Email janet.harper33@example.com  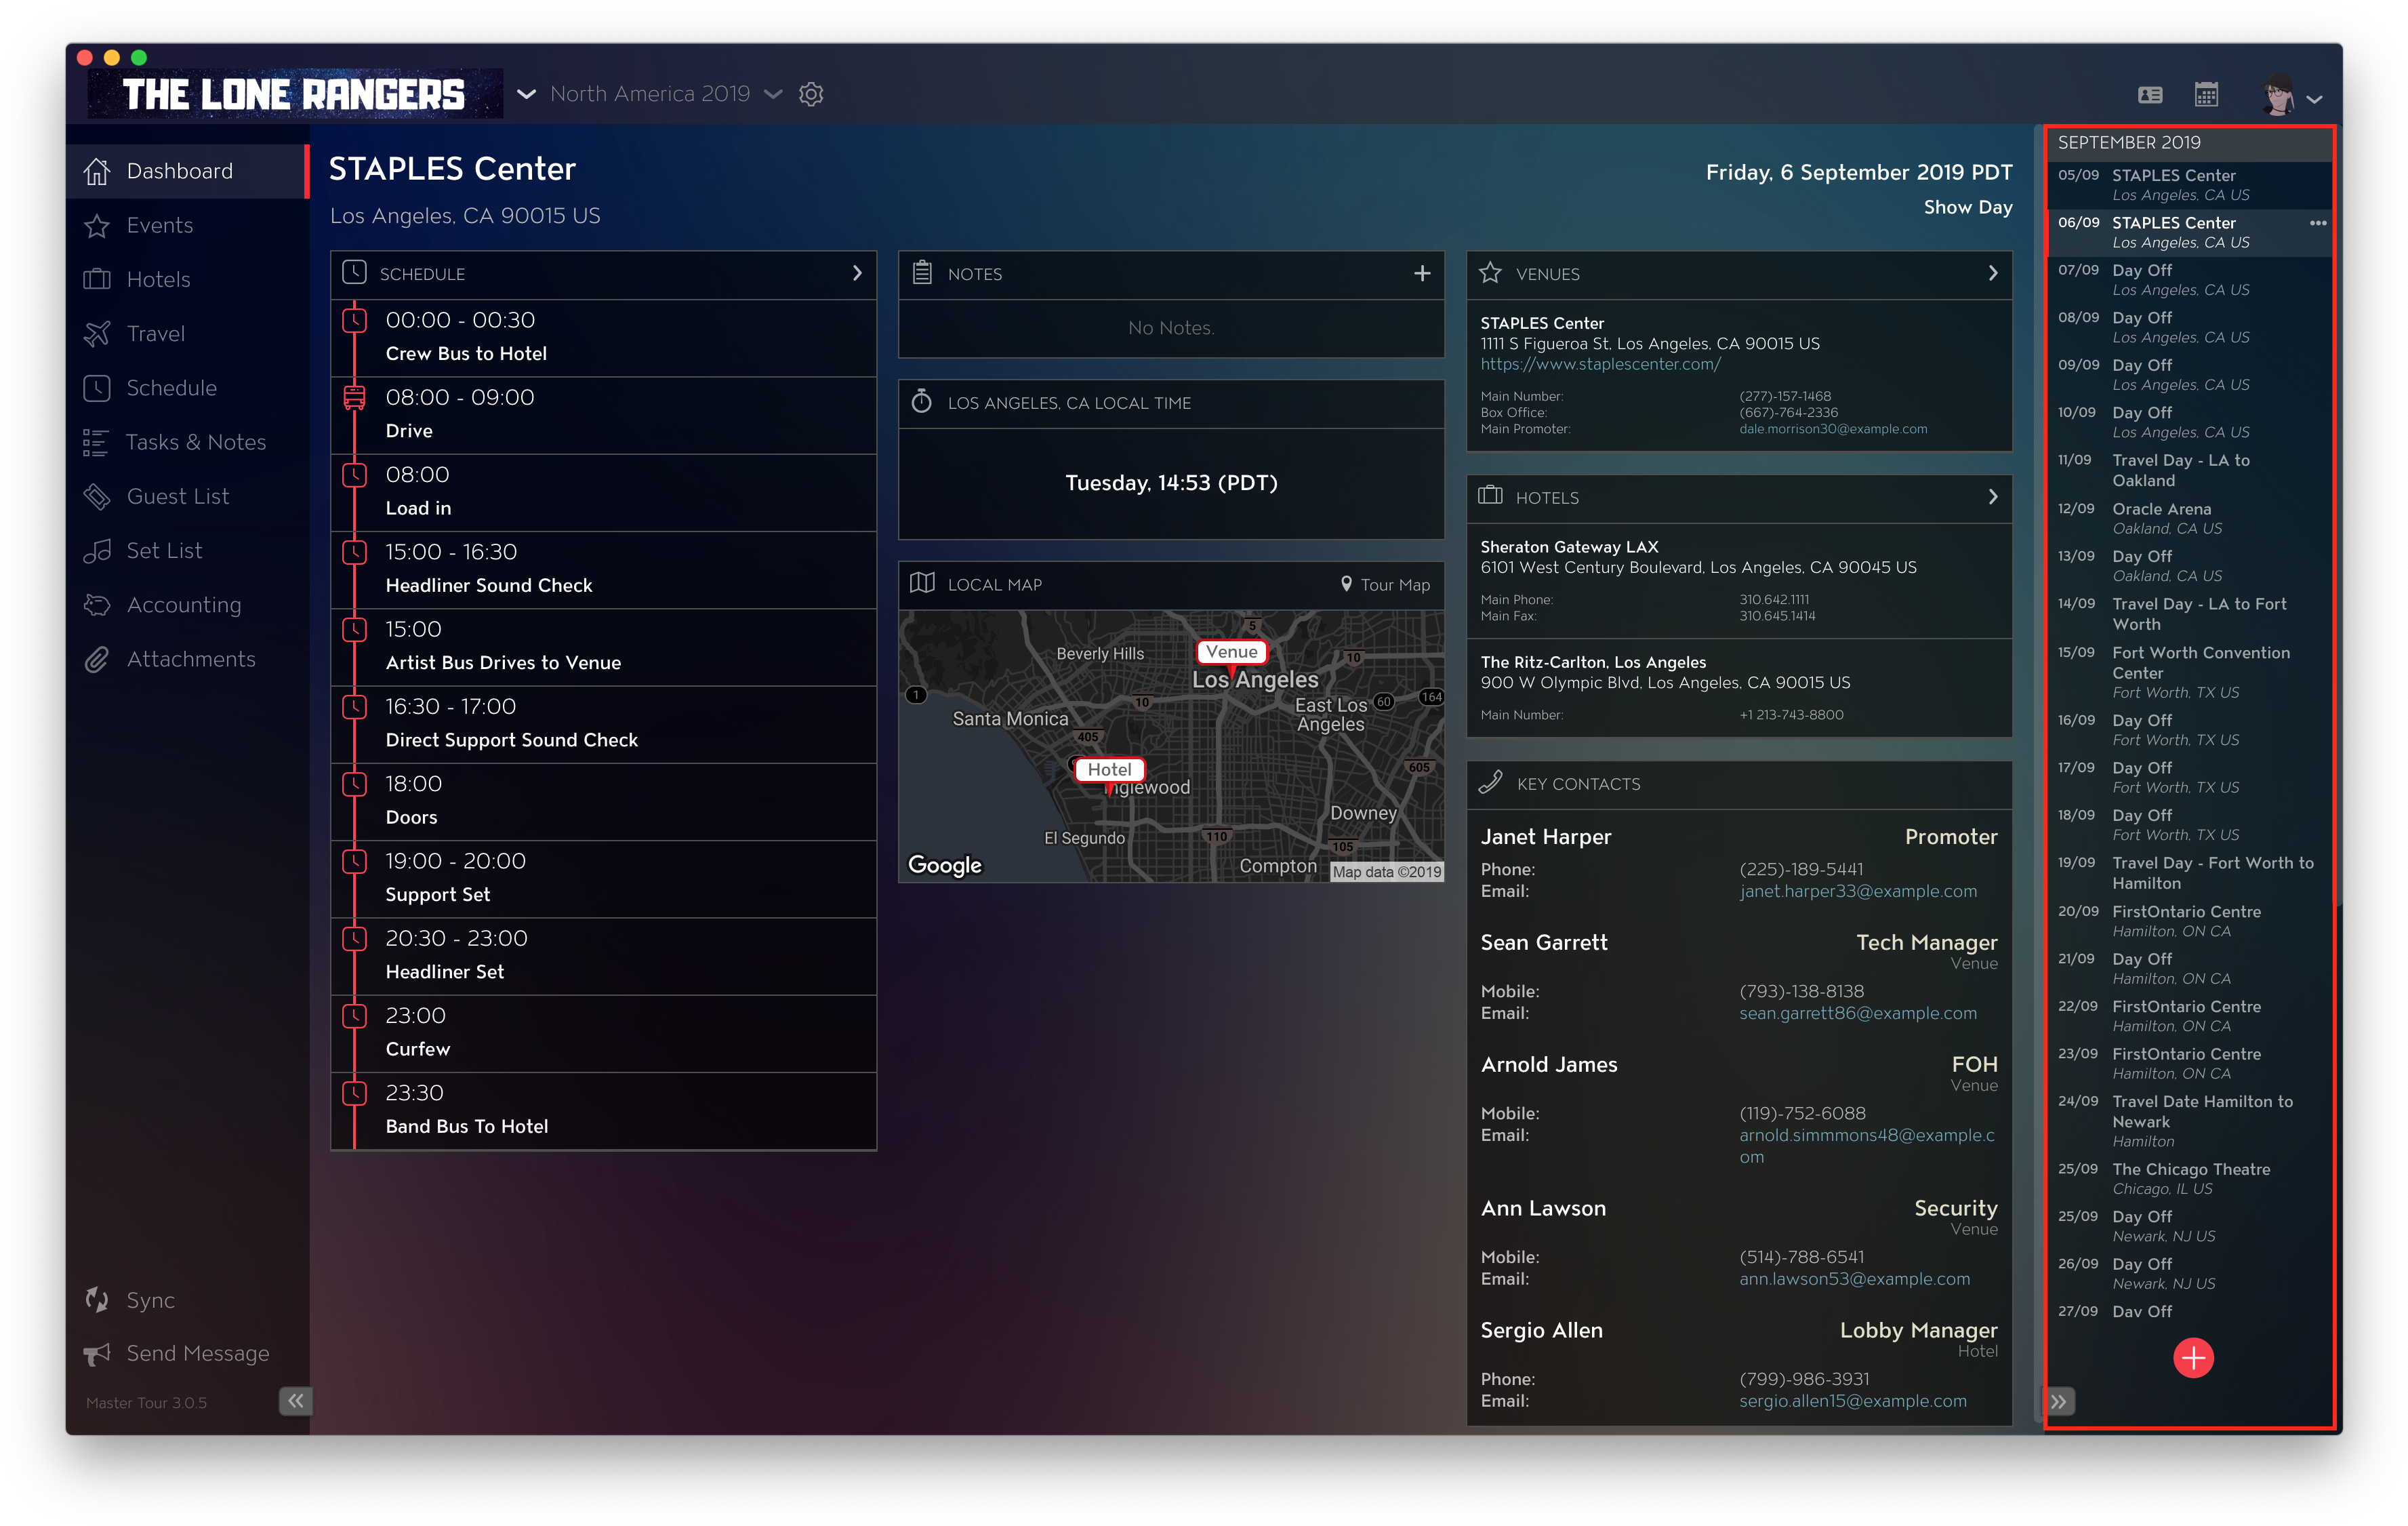click(1857, 891)
